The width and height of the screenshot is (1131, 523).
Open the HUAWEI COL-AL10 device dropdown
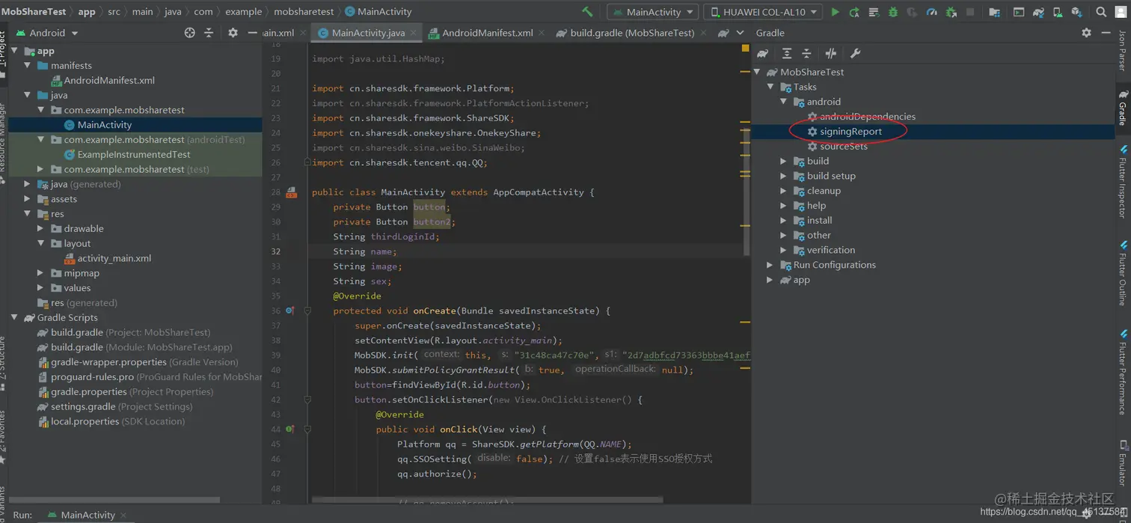pyautogui.click(x=763, y=12)
